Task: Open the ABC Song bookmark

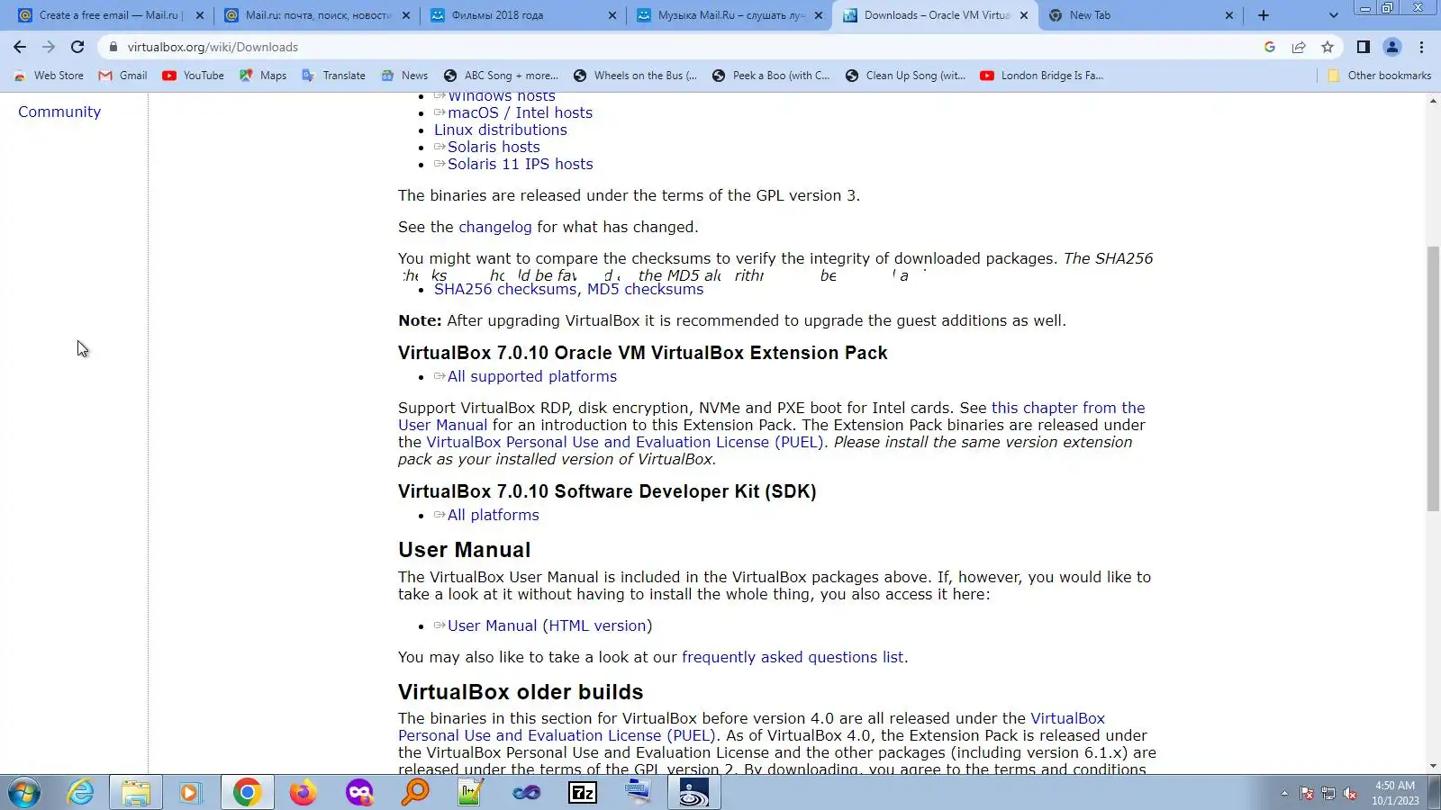Action: tap(501, 76)
